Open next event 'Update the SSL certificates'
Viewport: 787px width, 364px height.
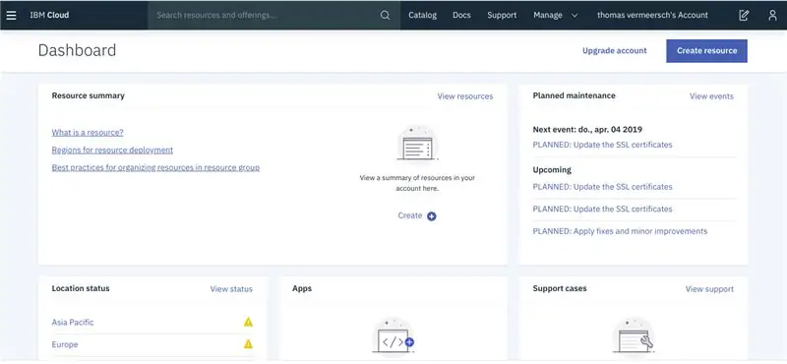click(602, 145)
